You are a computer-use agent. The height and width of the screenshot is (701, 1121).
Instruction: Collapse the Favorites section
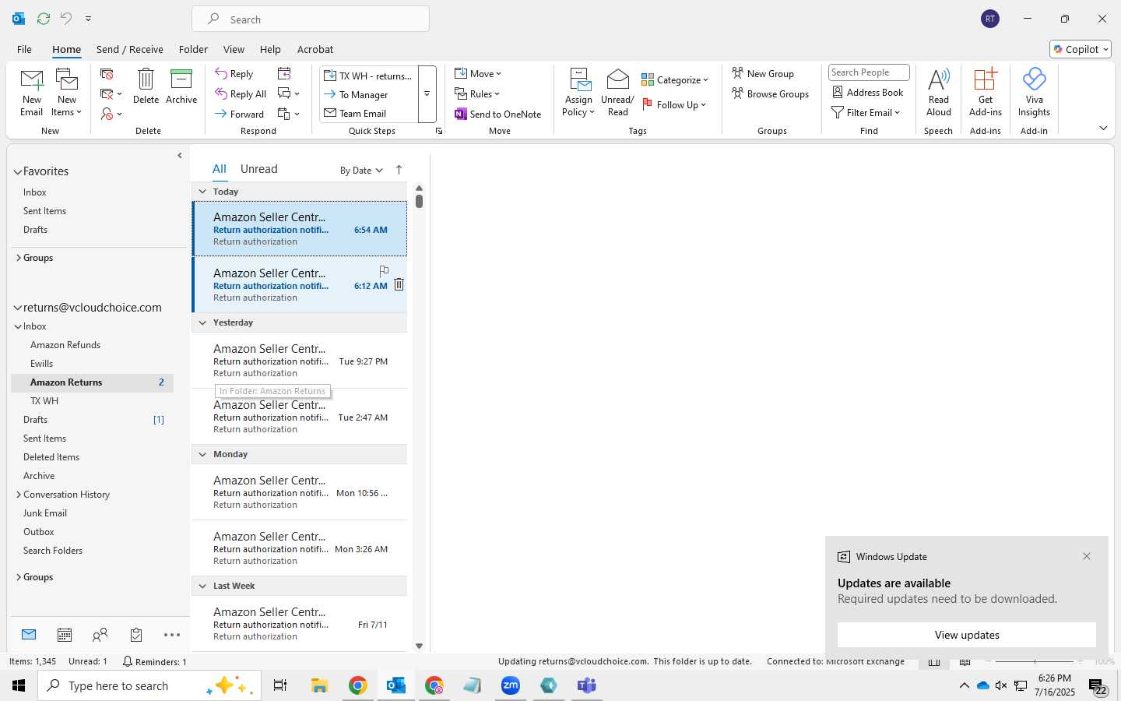[18, 172]
